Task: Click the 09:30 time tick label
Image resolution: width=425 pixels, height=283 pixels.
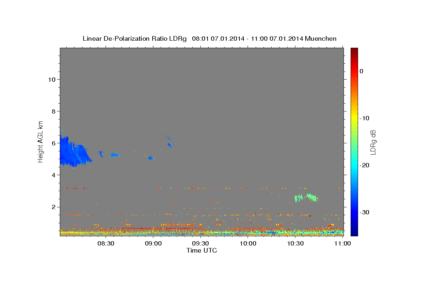Action: click(x=200, y=244)
